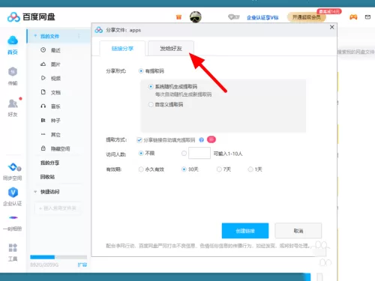Select the 有提取码 radio button
The image size is (375, 281).
141,71
